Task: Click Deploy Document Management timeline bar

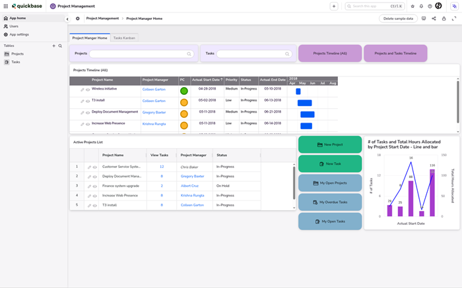Action: point(308,115)
